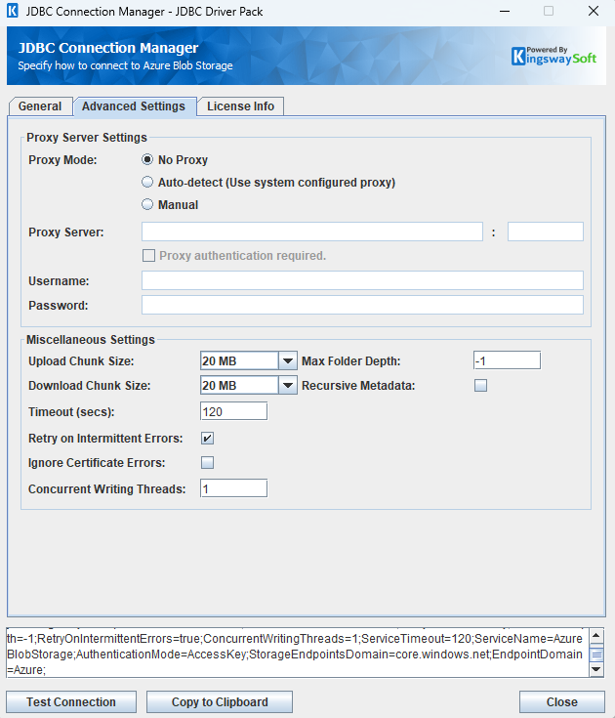Click the Ignore Certificate Errors: label
This screenshot has width=615, height=718.
pos(97,462)
